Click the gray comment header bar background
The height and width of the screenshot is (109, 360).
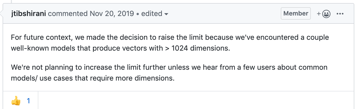[223, 14]
